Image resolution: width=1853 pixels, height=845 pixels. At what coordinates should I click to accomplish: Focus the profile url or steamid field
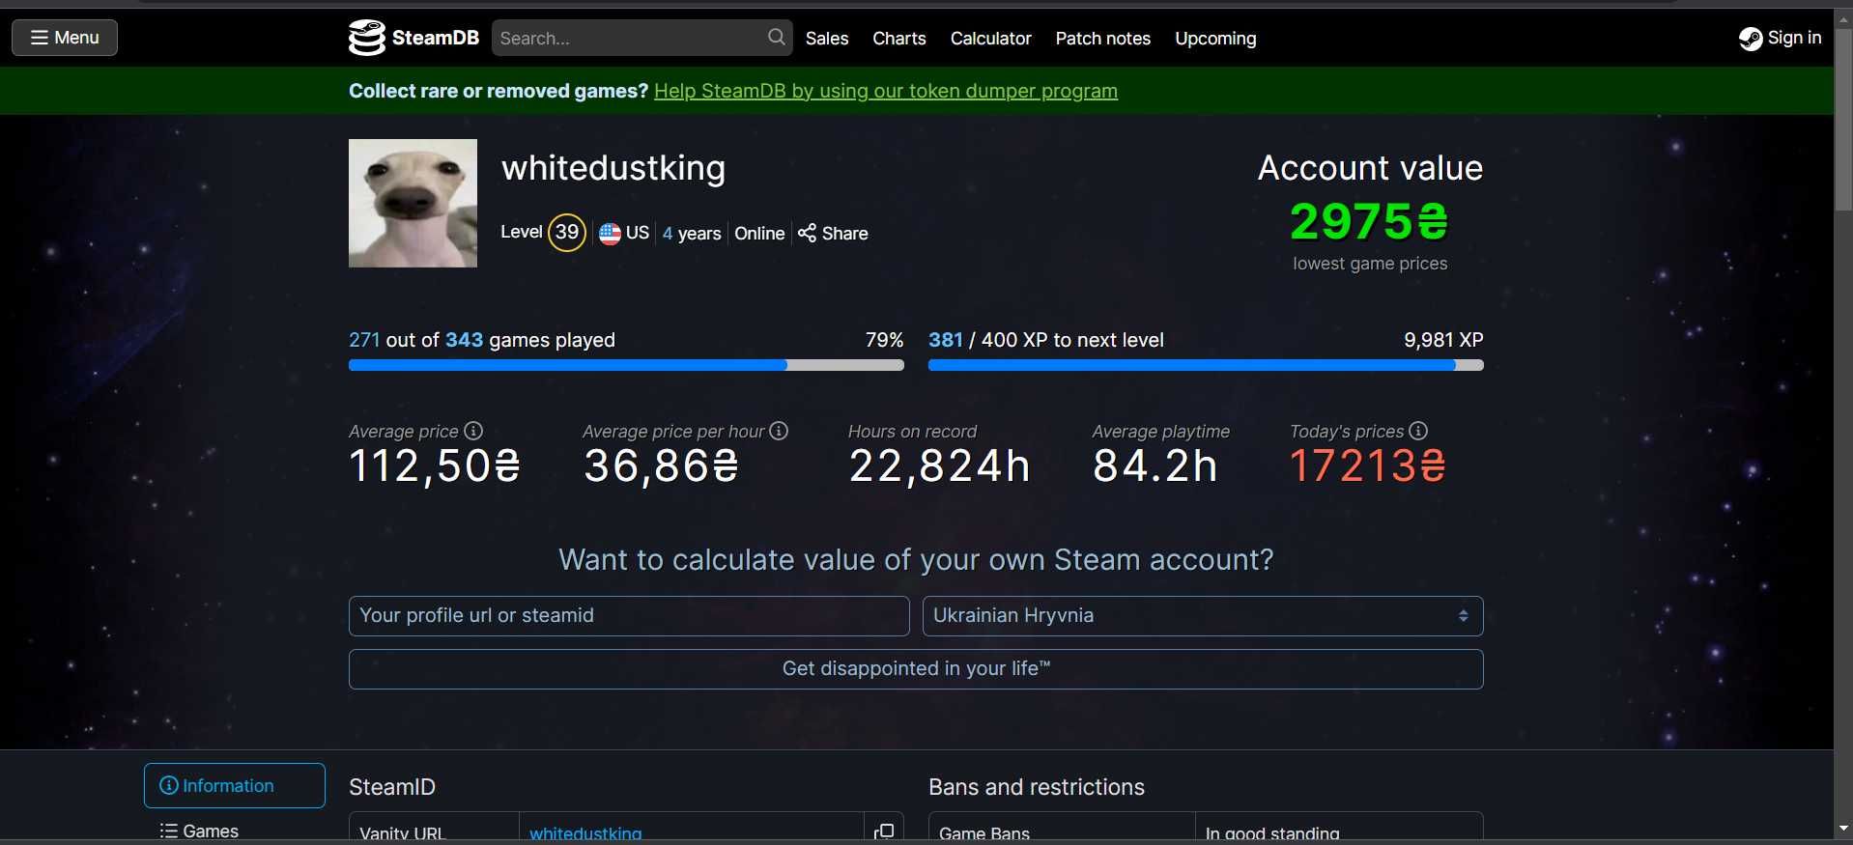629,616
